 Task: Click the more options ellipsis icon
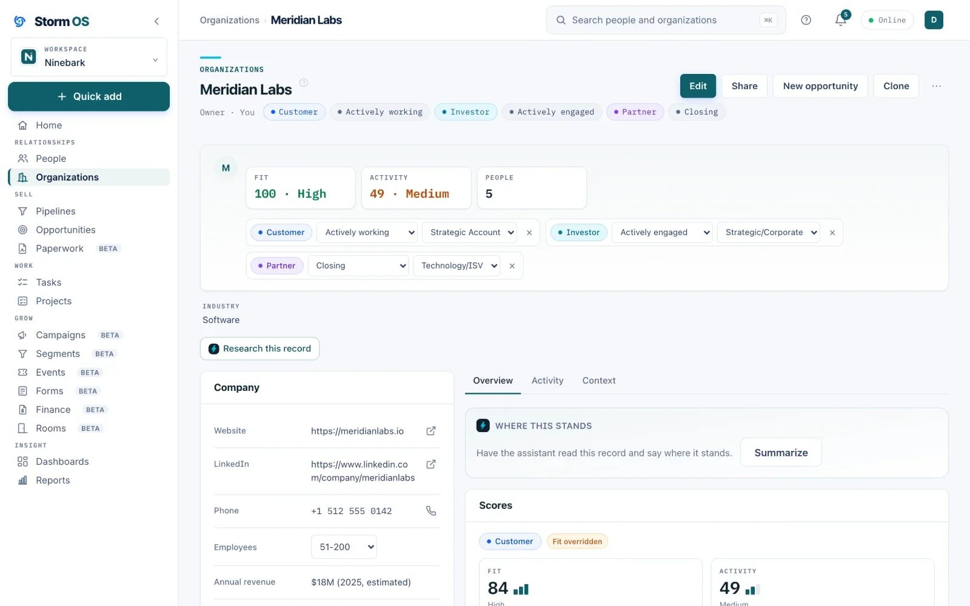tap(937, 86)
